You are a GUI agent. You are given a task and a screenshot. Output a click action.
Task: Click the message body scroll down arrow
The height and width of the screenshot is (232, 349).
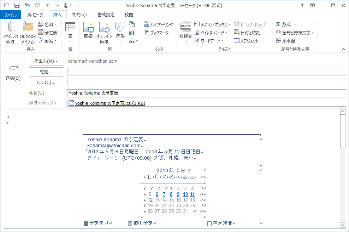point(343,225)
